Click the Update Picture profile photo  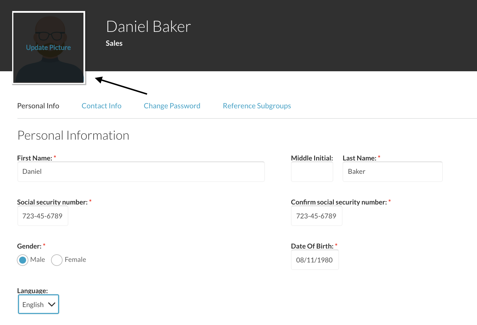tap(49, 48)
